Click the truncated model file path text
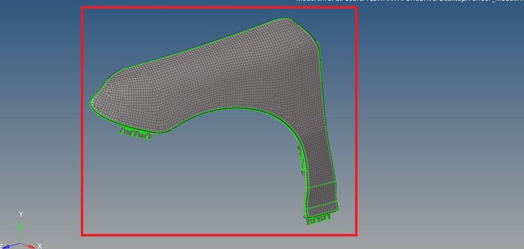The image size is (524, 249). pos(410,1)
